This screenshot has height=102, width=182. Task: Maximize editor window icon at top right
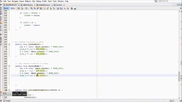point(181,5)
